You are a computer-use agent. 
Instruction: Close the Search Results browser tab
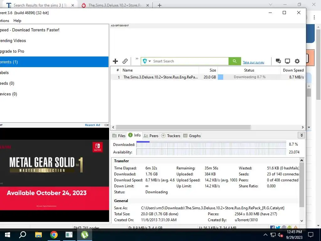tap(73, 5)
